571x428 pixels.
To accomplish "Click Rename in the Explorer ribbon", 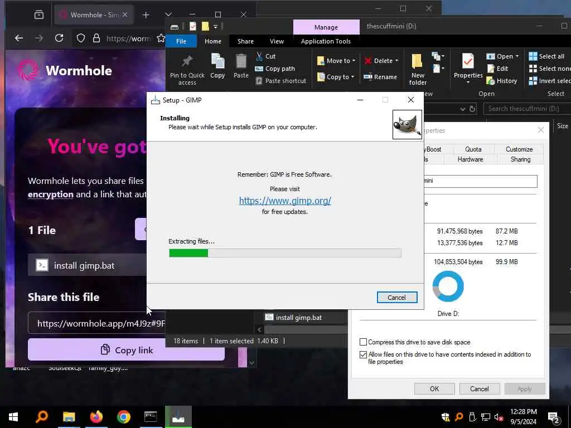I will pos(380,77).
